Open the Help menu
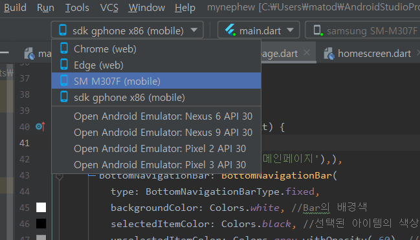The width and height of the screenshot is (420, 240). coord(185,8)
